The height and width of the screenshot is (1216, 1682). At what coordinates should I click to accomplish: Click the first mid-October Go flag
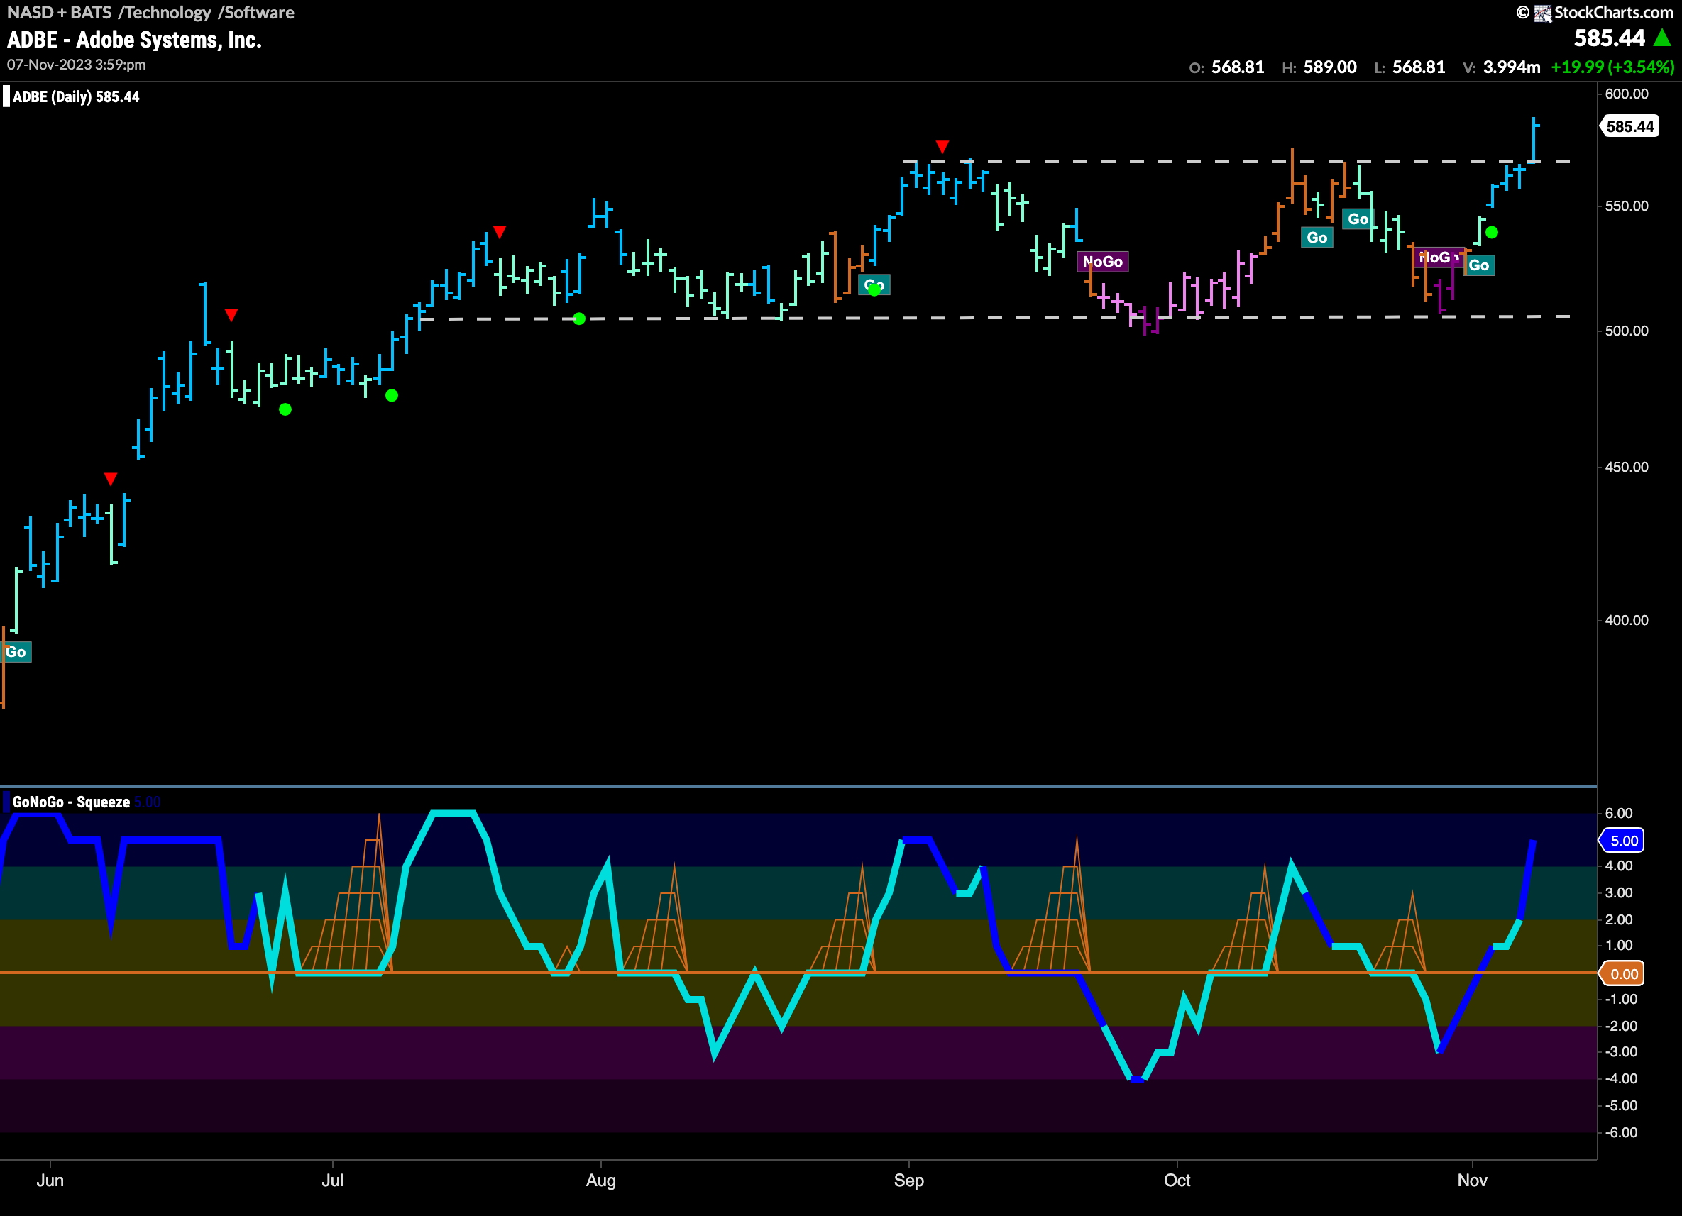coord(1317,237)
